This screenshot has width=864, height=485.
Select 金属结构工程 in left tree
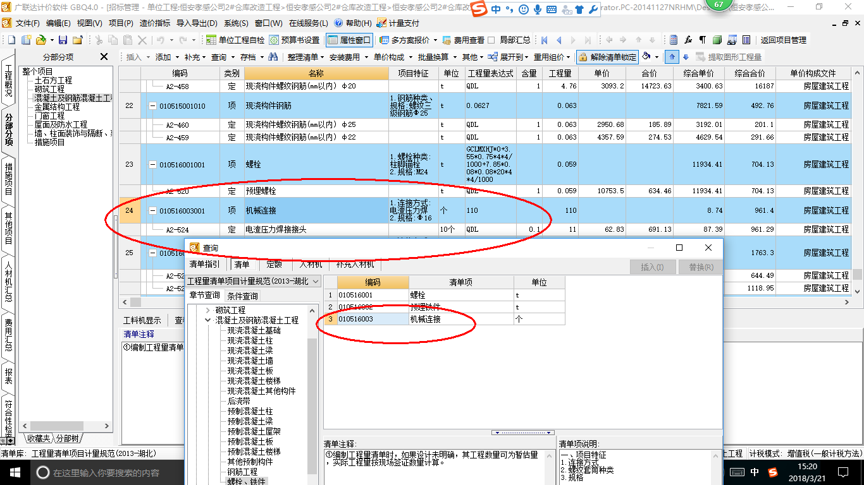click(x=57, y=107)
